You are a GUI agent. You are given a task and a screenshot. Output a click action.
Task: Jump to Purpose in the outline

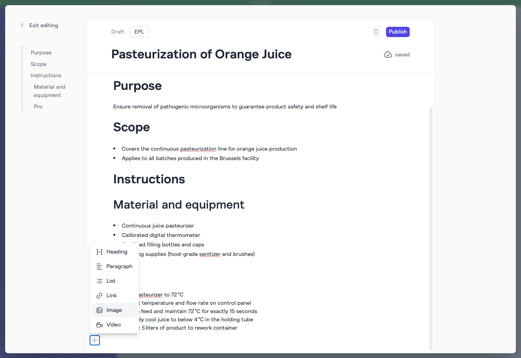(x=41, y=52)
